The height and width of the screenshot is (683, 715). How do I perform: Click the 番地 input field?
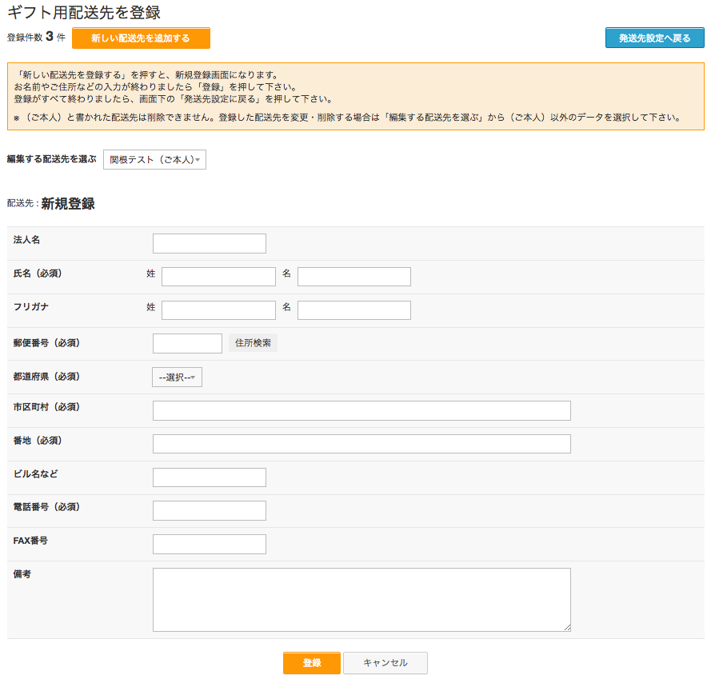tap(361, 444)
